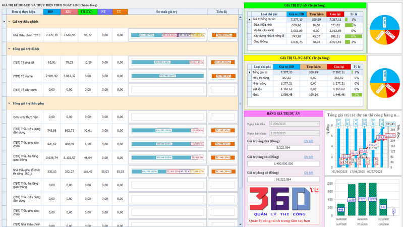This screenshot has width=403, height=227.
Task: Click the 1223 bar in the green bar chart
Action: point(362,199)
